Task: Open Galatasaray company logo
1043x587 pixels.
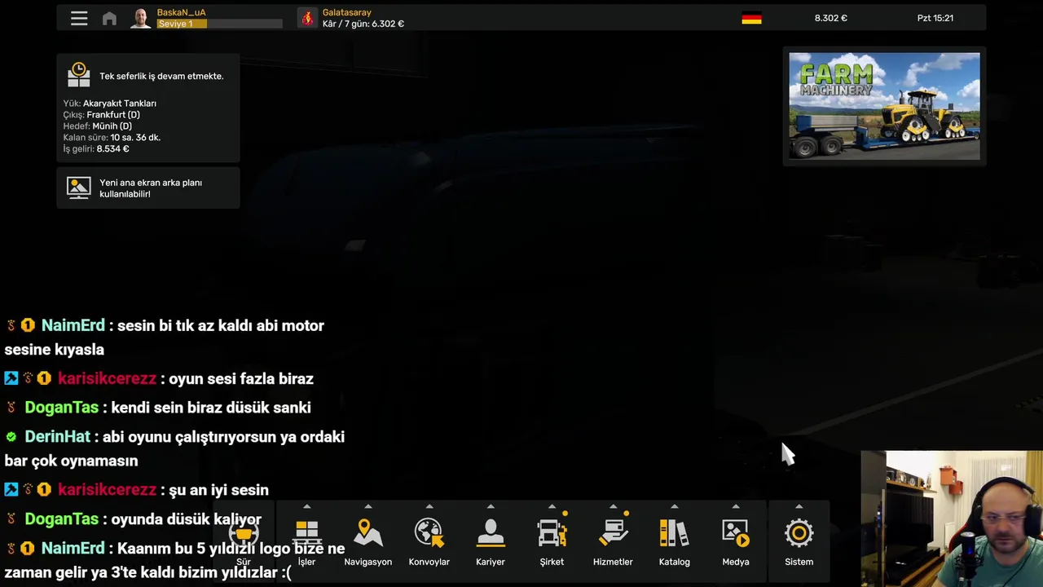Action: (x=307, y=18)
